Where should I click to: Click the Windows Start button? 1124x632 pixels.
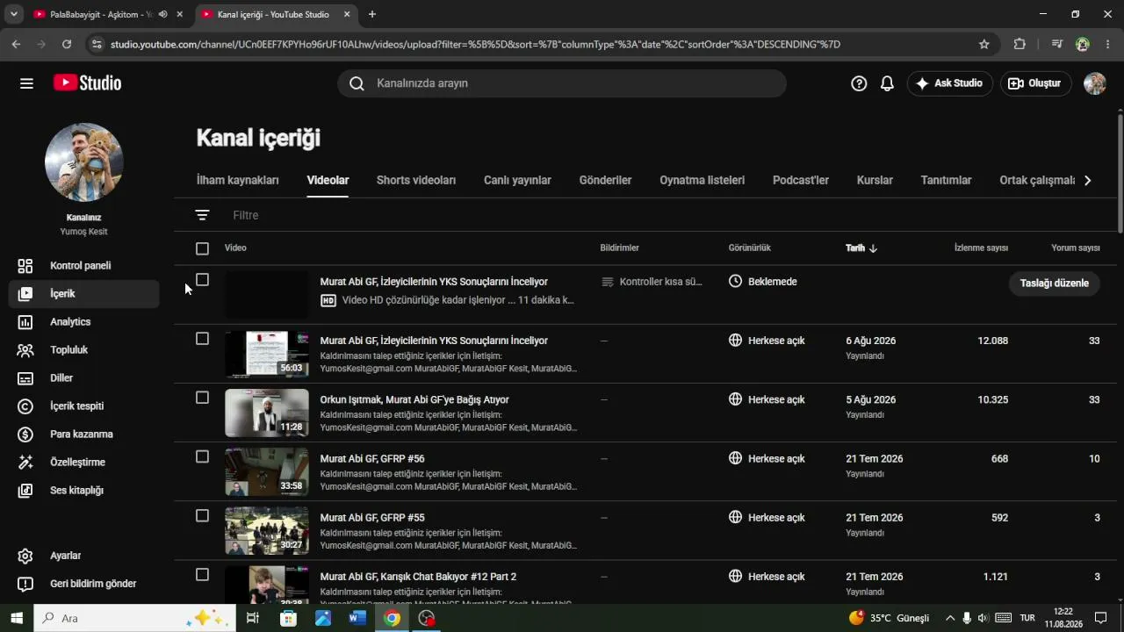tap(17, 618)
